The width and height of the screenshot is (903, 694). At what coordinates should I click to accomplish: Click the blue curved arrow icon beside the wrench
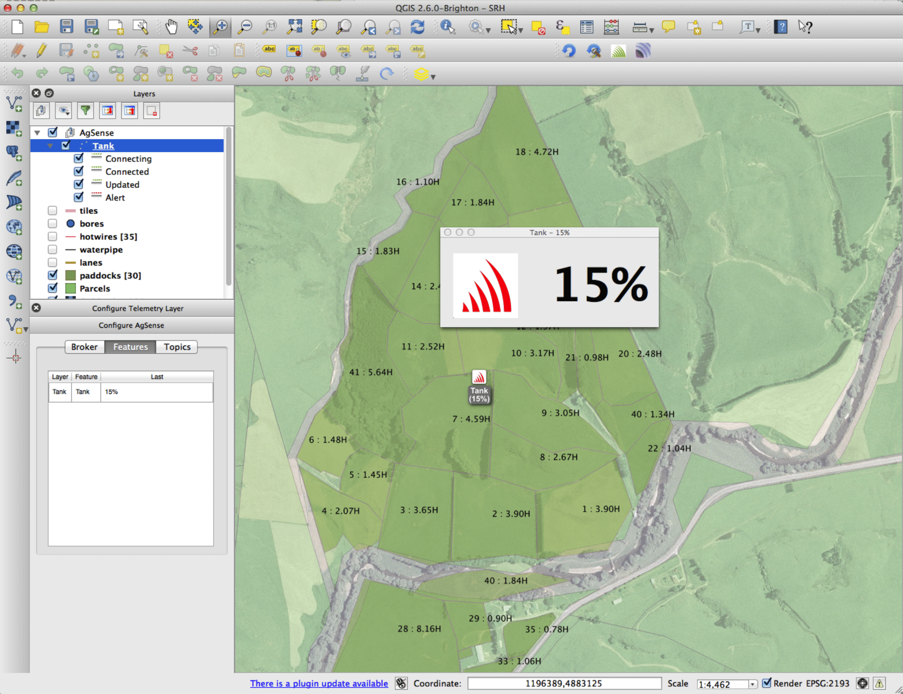pos(569,51)
